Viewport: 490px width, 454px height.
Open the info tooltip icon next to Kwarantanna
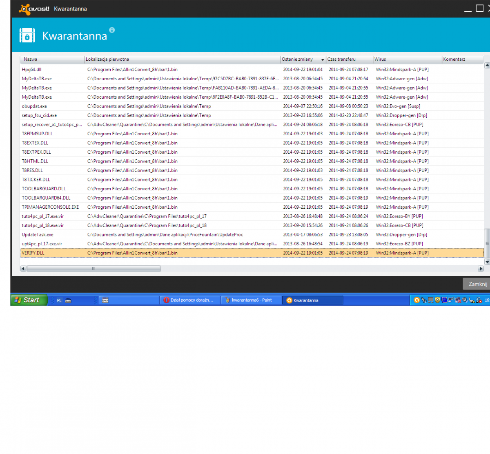[112, 30]
